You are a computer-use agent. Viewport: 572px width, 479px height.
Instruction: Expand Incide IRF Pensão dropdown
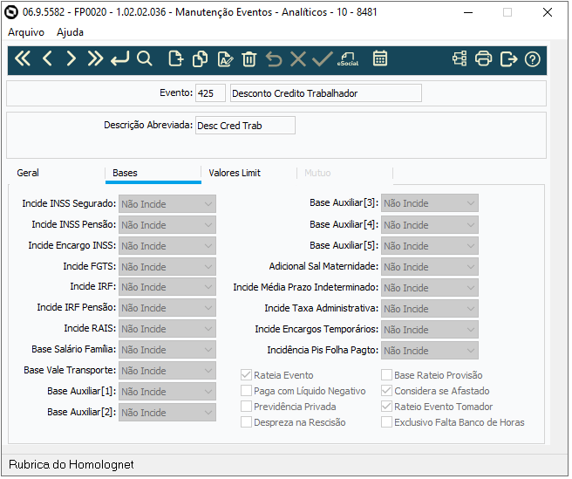167,308
